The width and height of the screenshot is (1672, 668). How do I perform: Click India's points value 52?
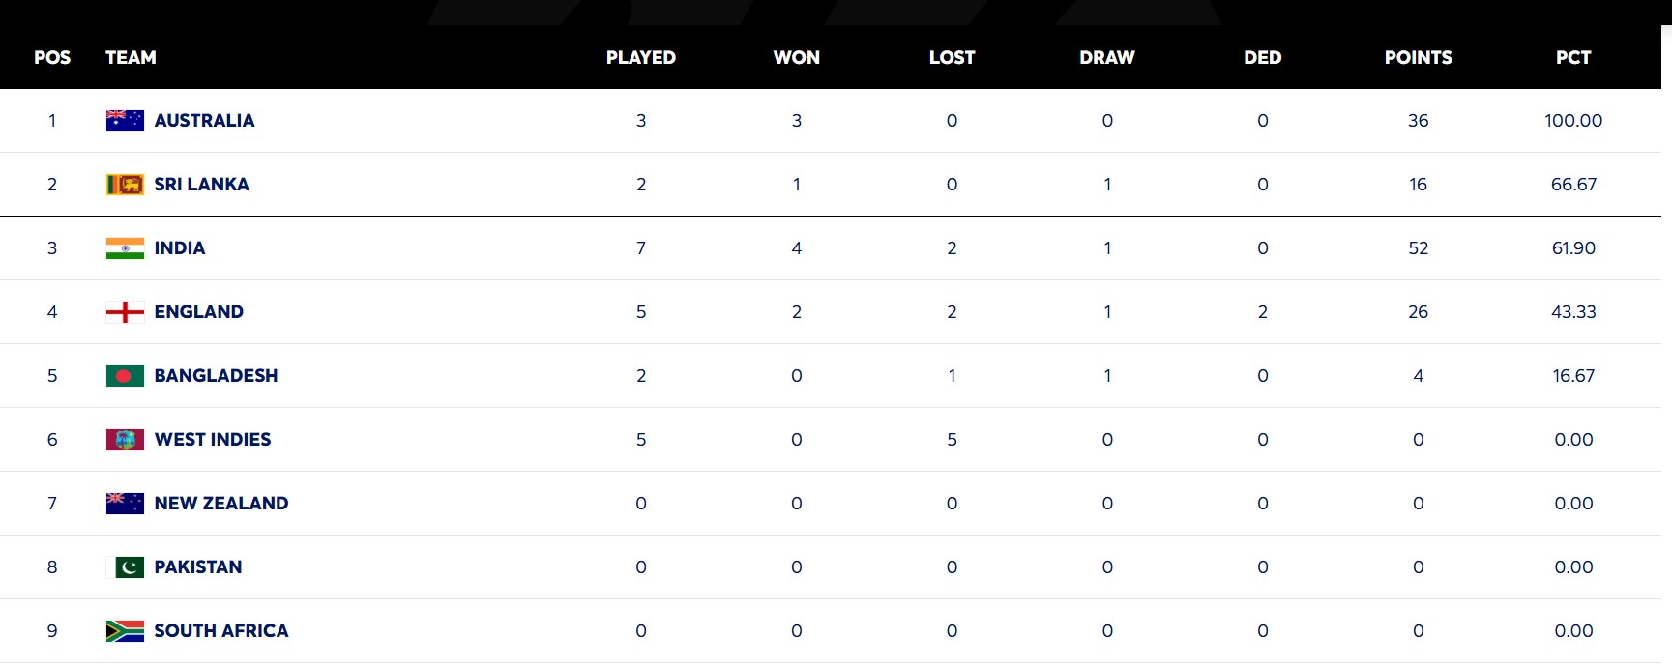coord(1418,248)
